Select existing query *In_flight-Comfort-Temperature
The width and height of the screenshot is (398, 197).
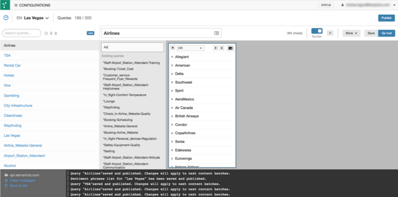tap(124, 95)
